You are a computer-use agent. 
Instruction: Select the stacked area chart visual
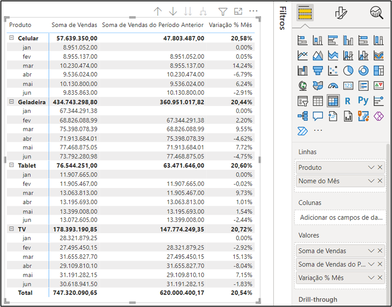point(333,56)
